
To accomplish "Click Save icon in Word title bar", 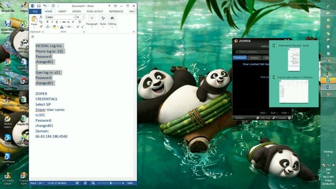I will pyautogui.click(x=39, y=6).
